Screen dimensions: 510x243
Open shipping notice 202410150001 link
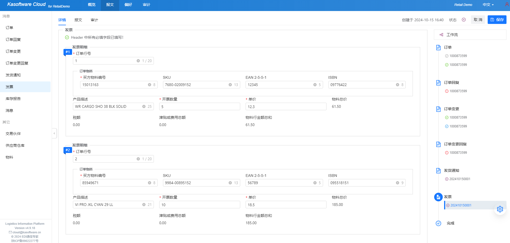pyautogui.click(x=460, y=179)
